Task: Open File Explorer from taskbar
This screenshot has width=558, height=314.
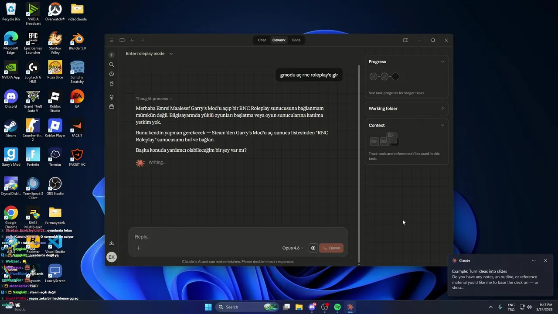Action: [299, 307]
